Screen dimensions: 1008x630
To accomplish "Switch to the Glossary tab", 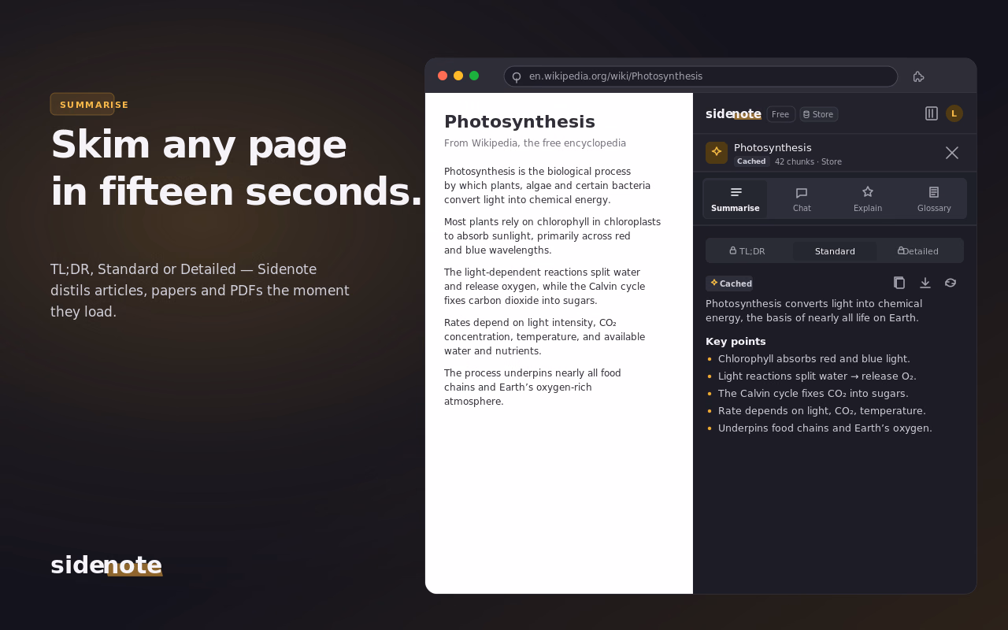I will (x=934, y=198).
